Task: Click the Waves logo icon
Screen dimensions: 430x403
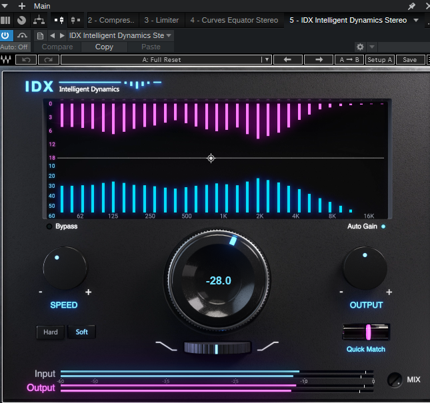Action: coord(6,59)
